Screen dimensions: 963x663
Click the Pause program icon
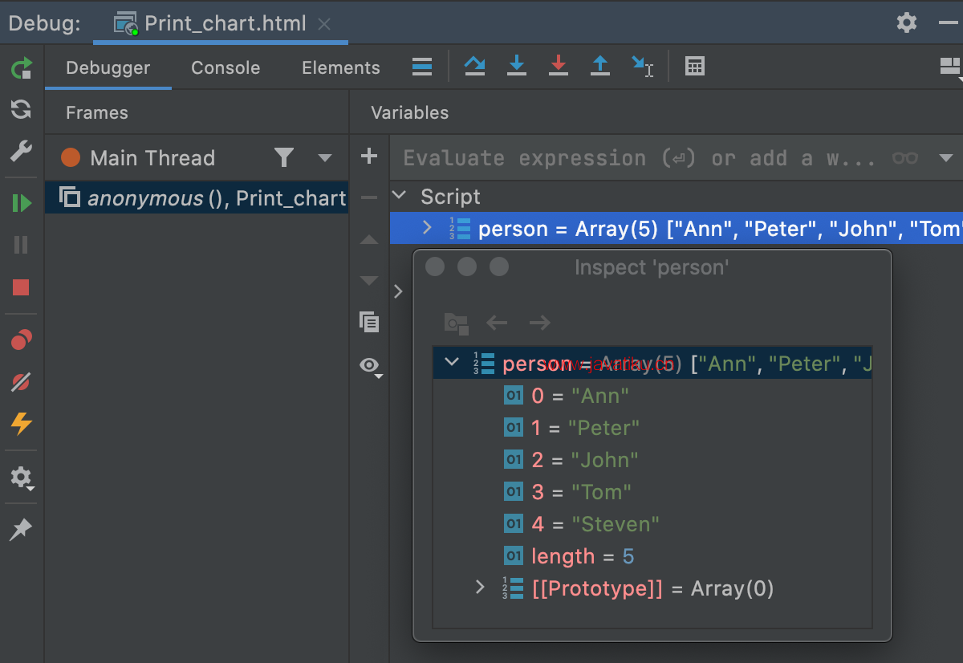click(22, 245)
